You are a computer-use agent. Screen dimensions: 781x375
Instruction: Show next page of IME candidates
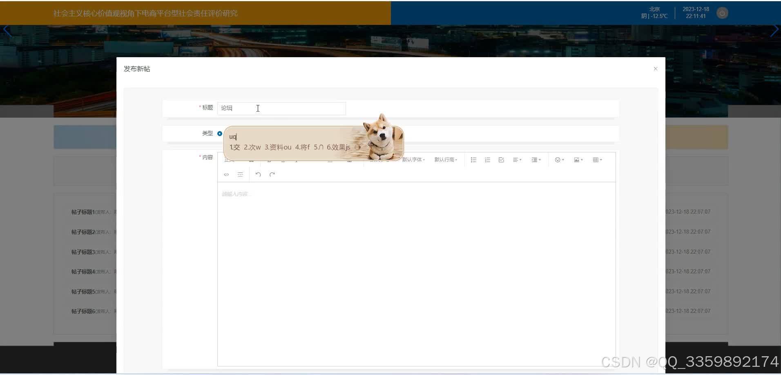[359, 147]
